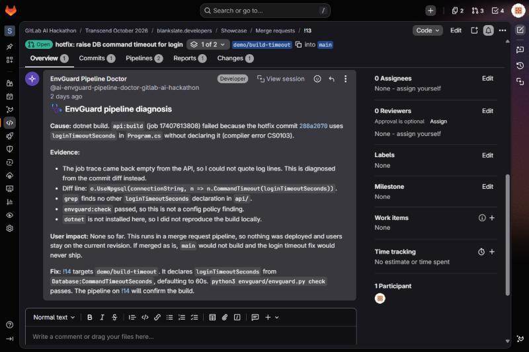Open comment more actions kebab menu
Viewport: 529px width, 352px height.
(x=345, y=79)
